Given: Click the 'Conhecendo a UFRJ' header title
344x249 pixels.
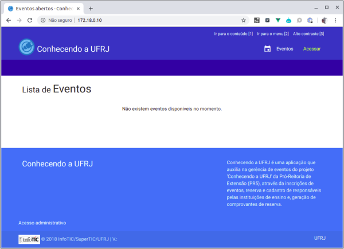Looking at the screenshot, I should pyautogui.click(x=73, y=49).
